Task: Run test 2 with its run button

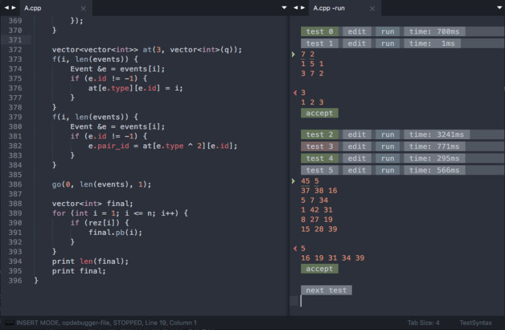Action: (388, 134)
